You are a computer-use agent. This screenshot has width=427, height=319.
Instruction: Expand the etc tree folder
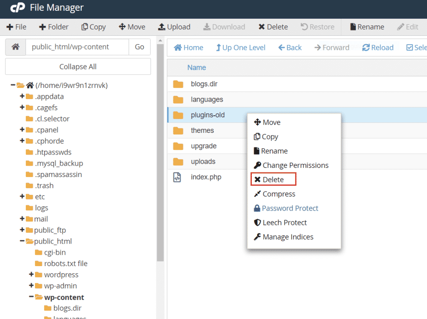coord(22,196)
